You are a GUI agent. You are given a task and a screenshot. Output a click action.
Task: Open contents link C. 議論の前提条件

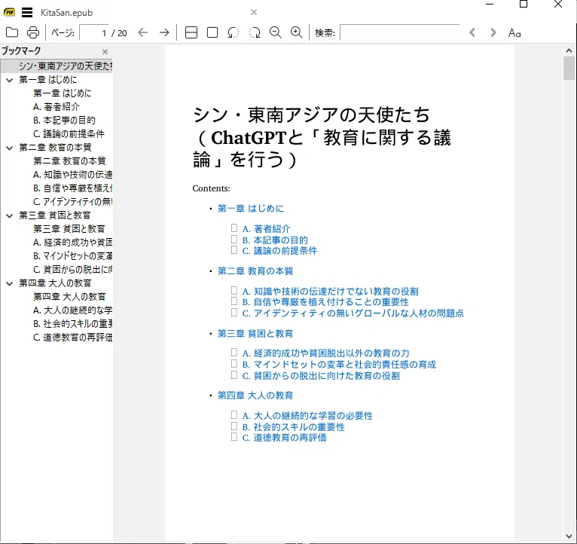[279, 251]
